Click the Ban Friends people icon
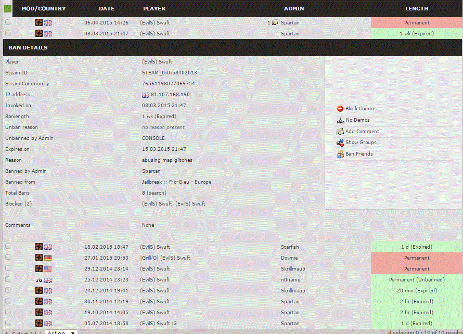 (340, 154)
